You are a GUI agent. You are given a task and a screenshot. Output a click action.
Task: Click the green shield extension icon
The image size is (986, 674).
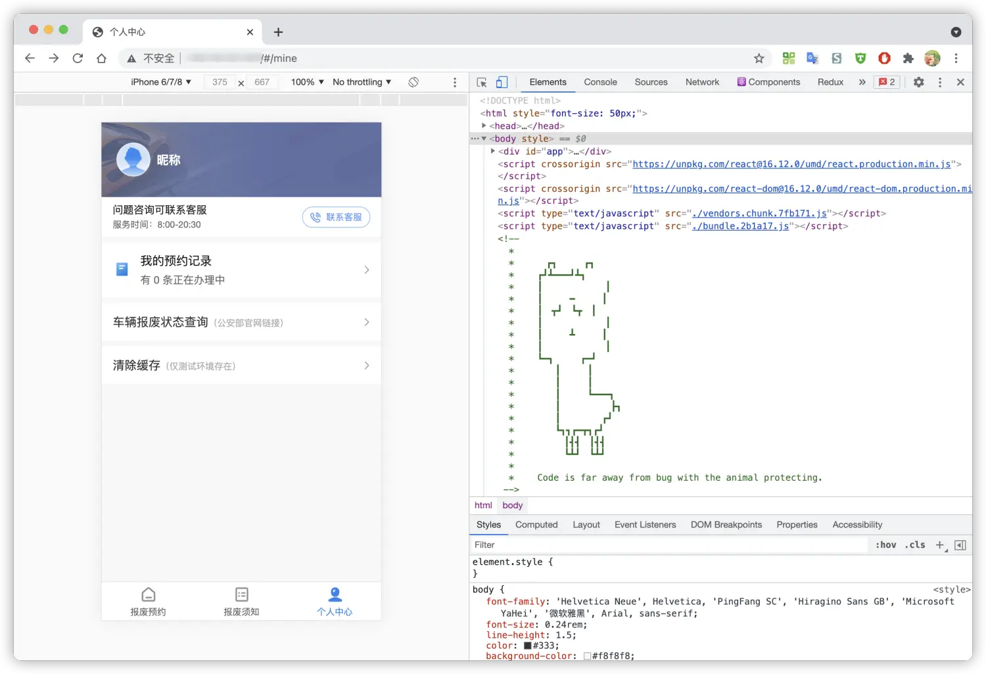tap(860, 59)
